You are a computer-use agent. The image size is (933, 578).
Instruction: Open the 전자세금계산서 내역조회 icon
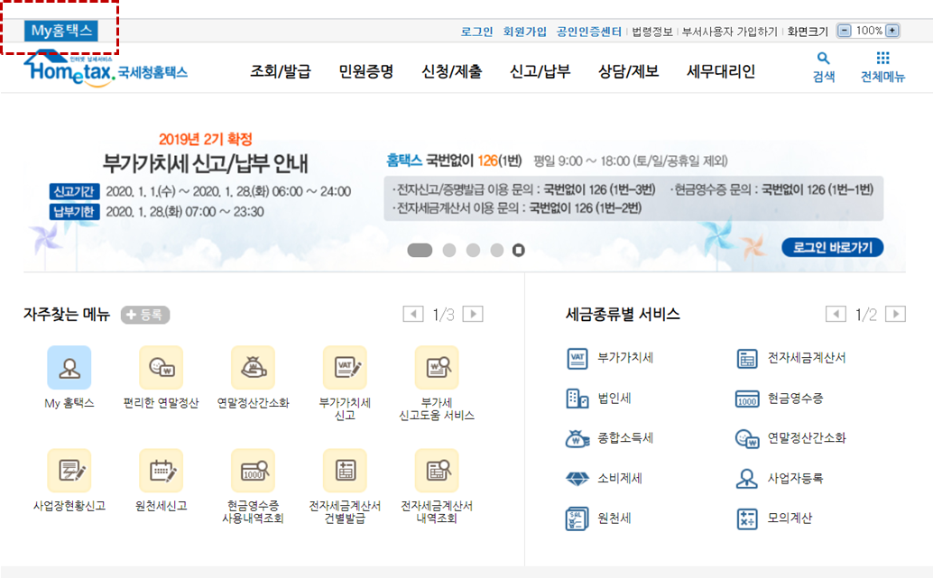pyautogui.click(x=437, y=471)
